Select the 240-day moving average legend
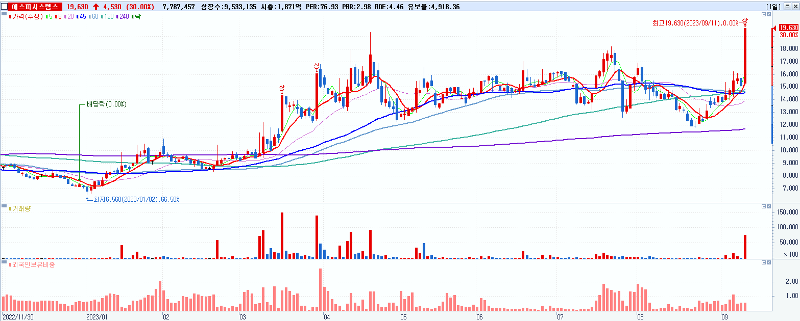This screenshot has width=800, height=321. 123,17
